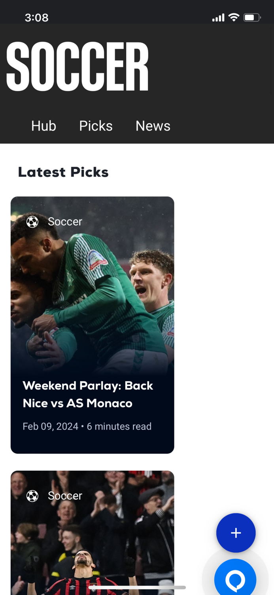The image size is (274, 595).
Task: Tap the Weekend Parlay card image
Action: coord(92,286)
